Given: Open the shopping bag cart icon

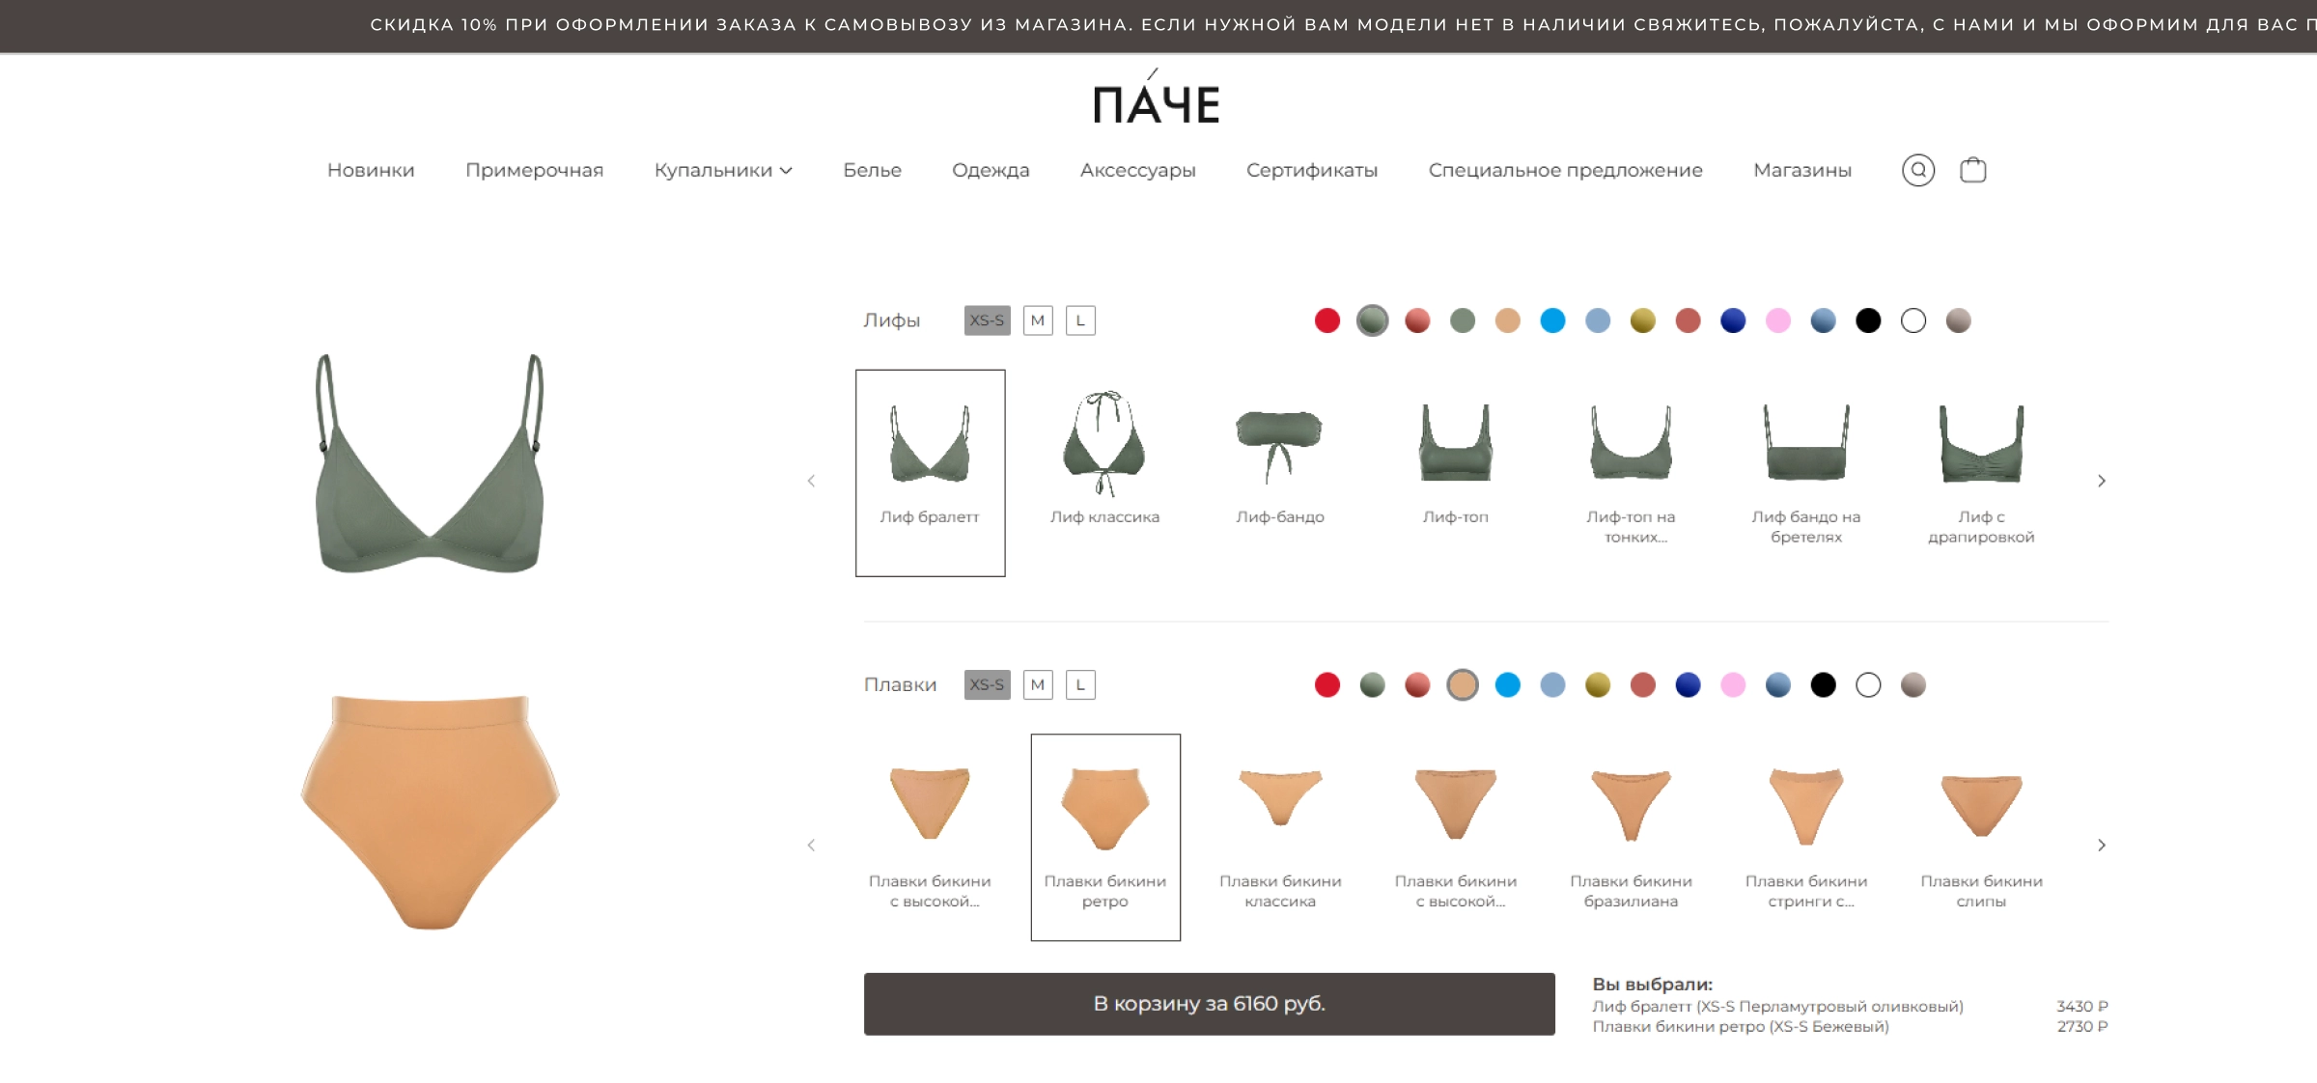Looking at the screenshot, I should pyautogui.click(x=1972, y=170).
